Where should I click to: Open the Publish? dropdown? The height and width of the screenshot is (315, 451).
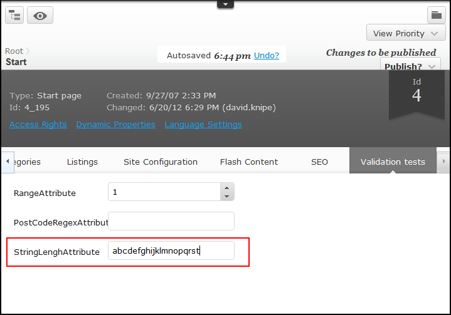click(x=410, y=65)
